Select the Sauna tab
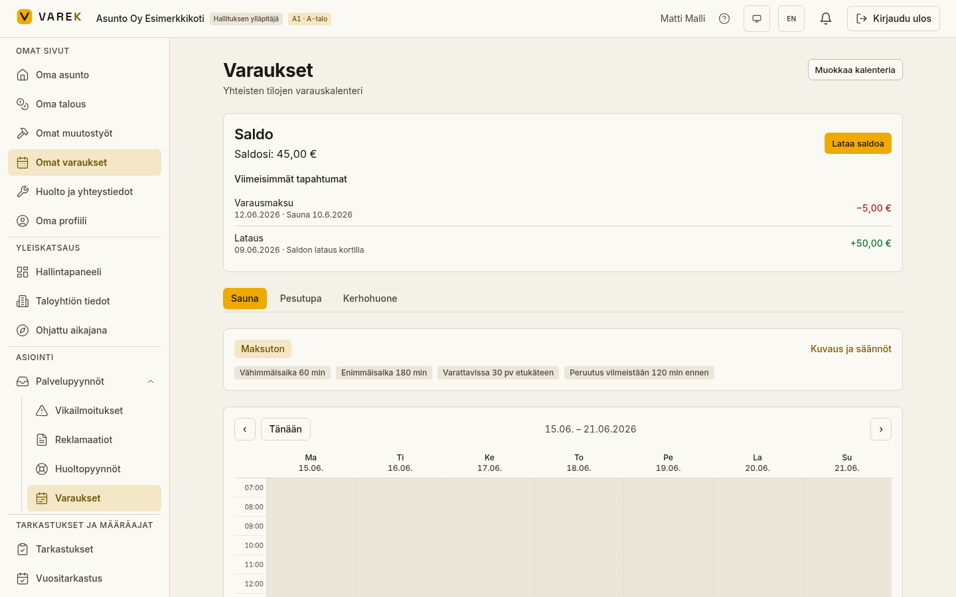Image resolution: width=956 pixels, height=597 pixels. coord(245,298)
